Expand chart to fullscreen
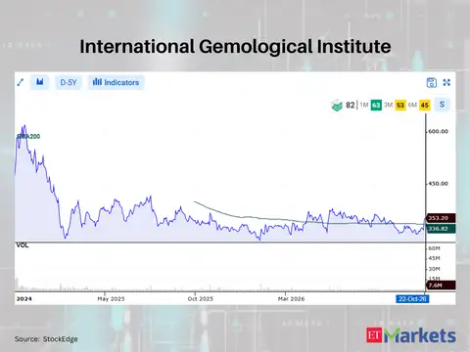The image size is (470, 352). [x=446, y=82]
